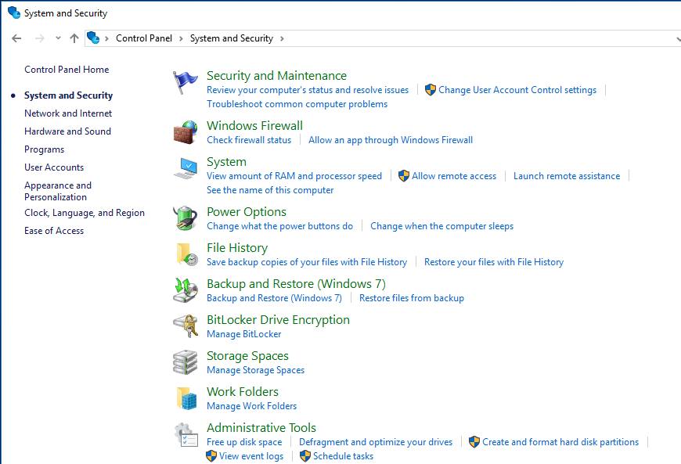681x464 pixels.
Task: Click the System computer icon
Action: [186, 169]
